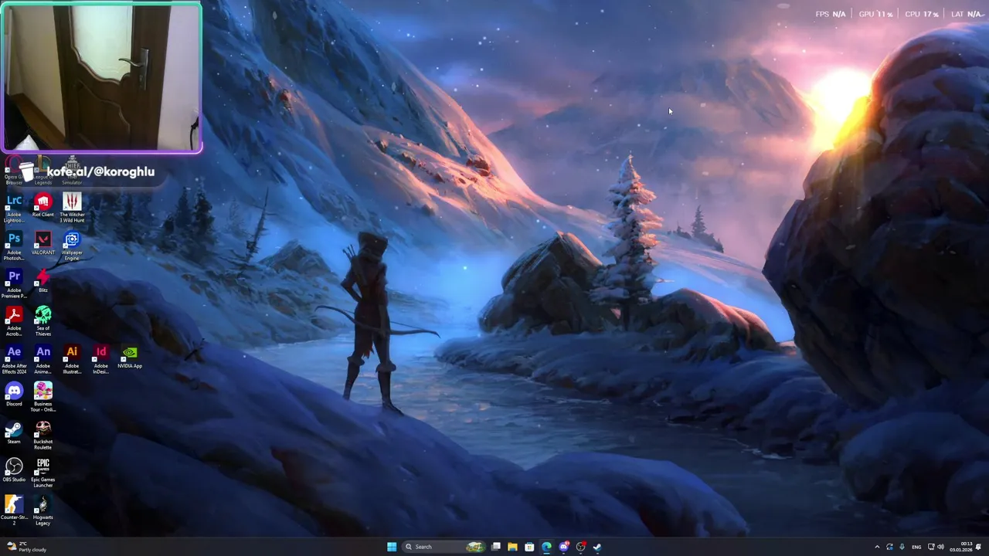989x556 pixels.
Task: Switch the ENG input language indicator
Action: [x=916, y=547]
